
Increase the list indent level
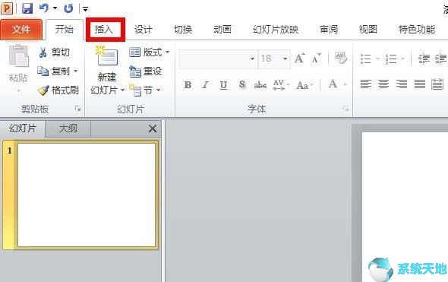pos(441,59)
